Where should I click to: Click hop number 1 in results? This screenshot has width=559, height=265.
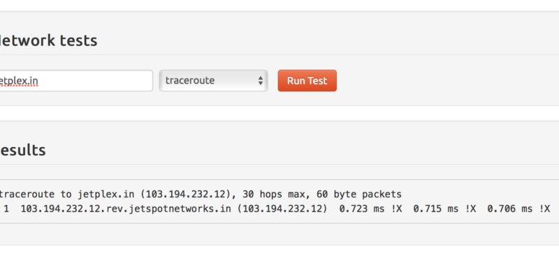(x=6, y=209)
